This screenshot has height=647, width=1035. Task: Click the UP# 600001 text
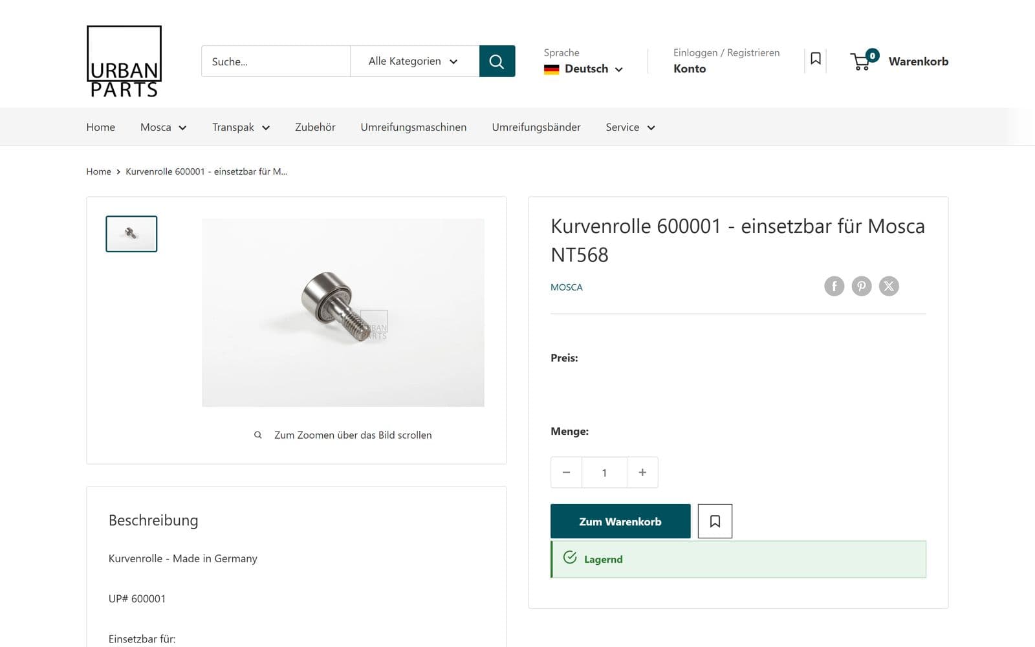pyautogui.click(x=137, y=598)
